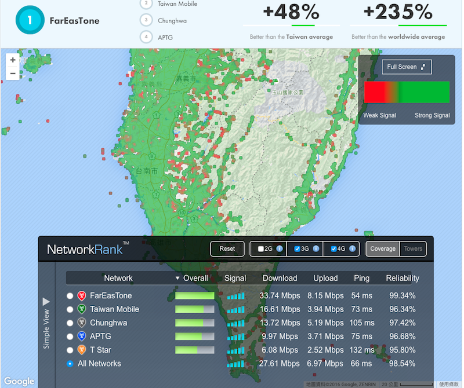Zoom out the coverage map

13,74
